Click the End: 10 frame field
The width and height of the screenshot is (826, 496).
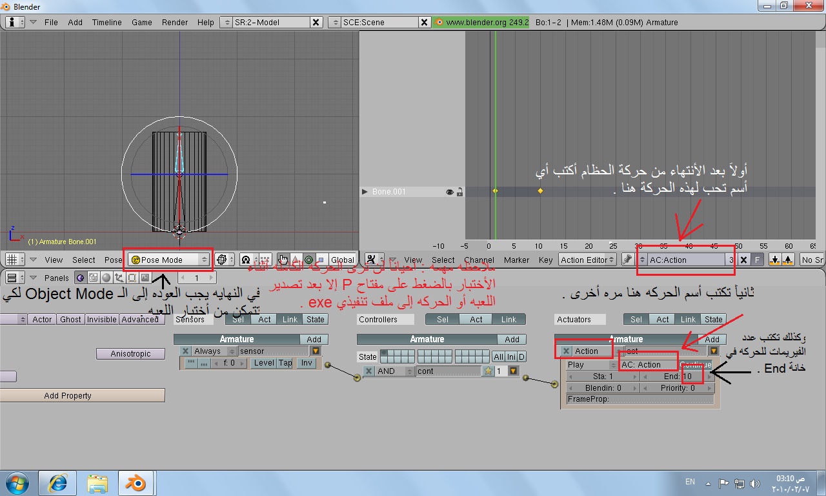coord(678,376)
